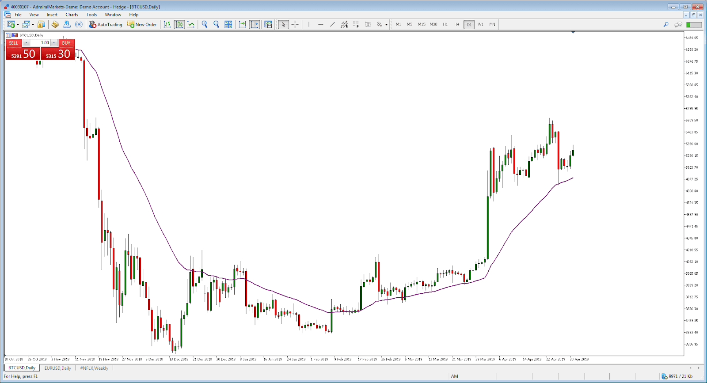Viewport: 707px width, 383px height.
Task: Expand the profiles dropdown arrow
Action: click(33, 25)
